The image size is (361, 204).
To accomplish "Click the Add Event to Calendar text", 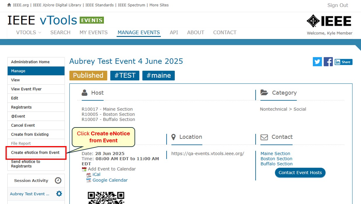I will [x=112, y=169].
